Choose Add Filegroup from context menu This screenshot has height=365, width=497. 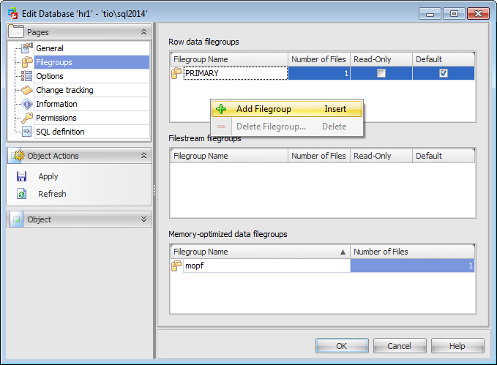tap(264, 109)
